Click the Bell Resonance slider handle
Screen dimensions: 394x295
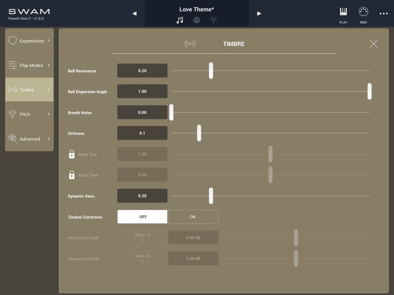(211, 71)
